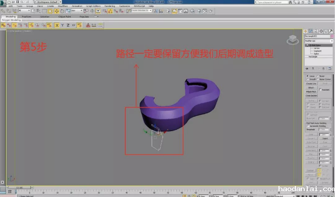The image size is (335, 197).
Task: Open the Create command panel tab
Action: 306,31
